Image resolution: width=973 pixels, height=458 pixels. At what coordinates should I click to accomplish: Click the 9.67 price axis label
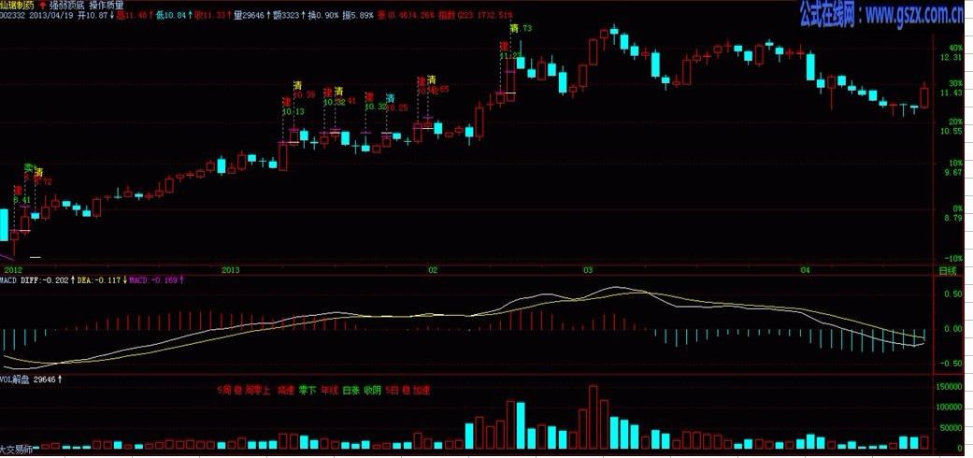point(954,173)
